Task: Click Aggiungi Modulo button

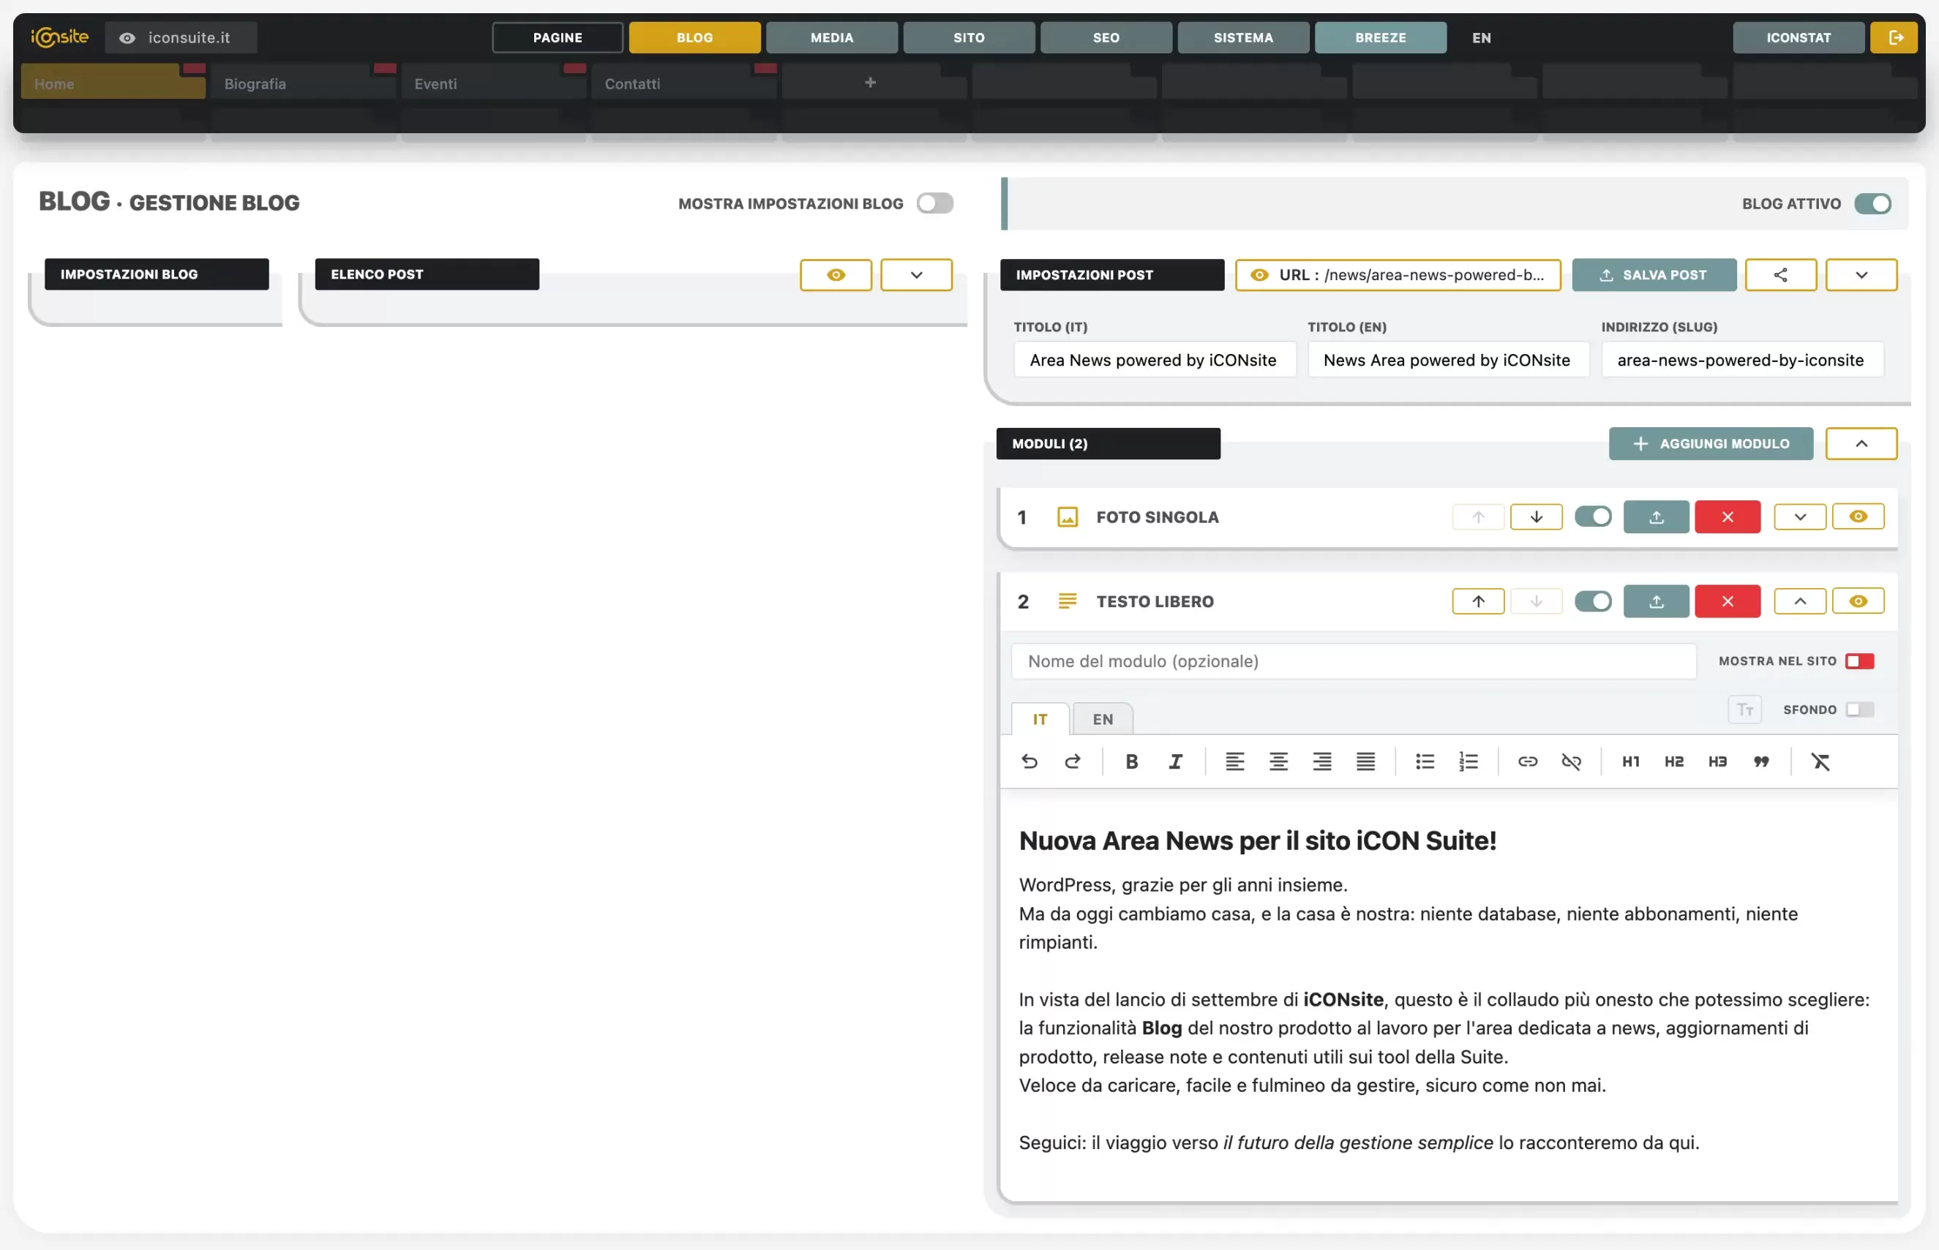Action: tap(1711, 443)
